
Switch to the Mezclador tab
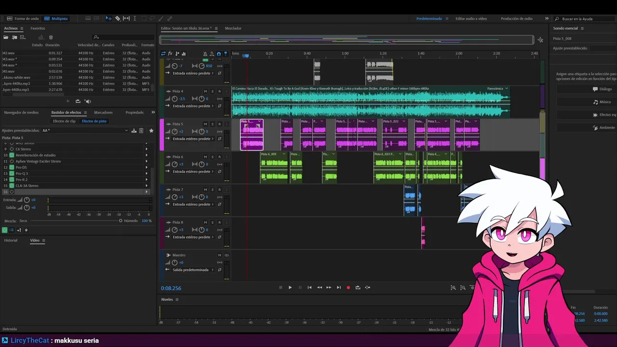point(233,28)
